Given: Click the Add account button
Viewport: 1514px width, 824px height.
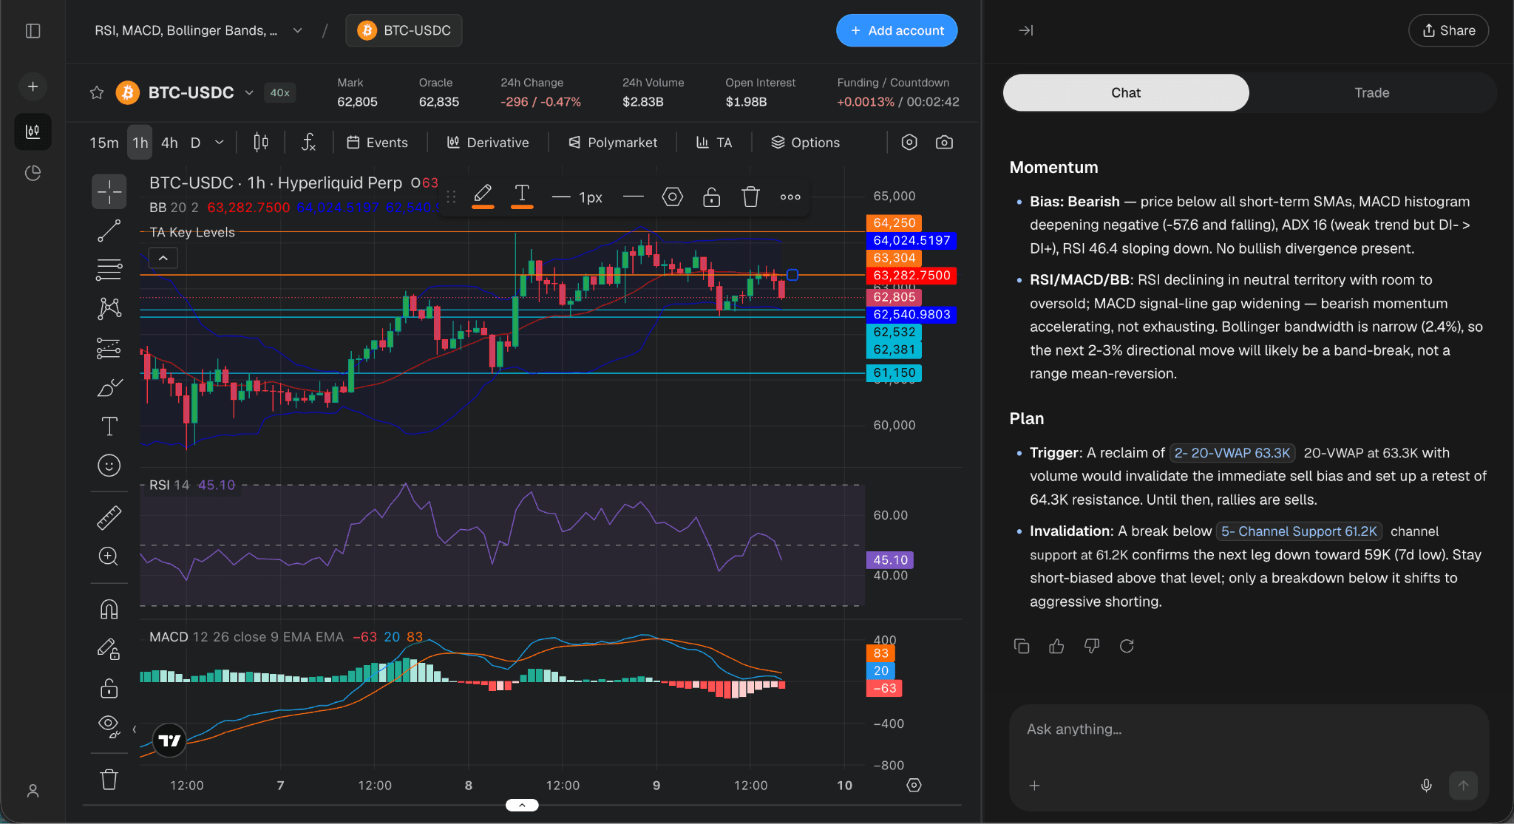Looking at the screenshot, I should pyautogui.click(x=897, y=30).
